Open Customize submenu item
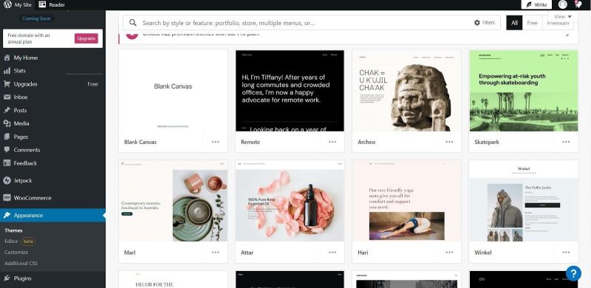The image size is (591, 288). coord(16,253)
